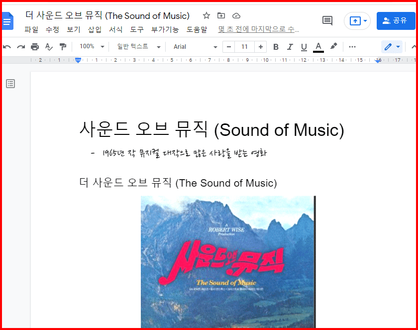Screen dimensions: 418x330
Task: Show the document outline
Action: click(x=10, y=84)
